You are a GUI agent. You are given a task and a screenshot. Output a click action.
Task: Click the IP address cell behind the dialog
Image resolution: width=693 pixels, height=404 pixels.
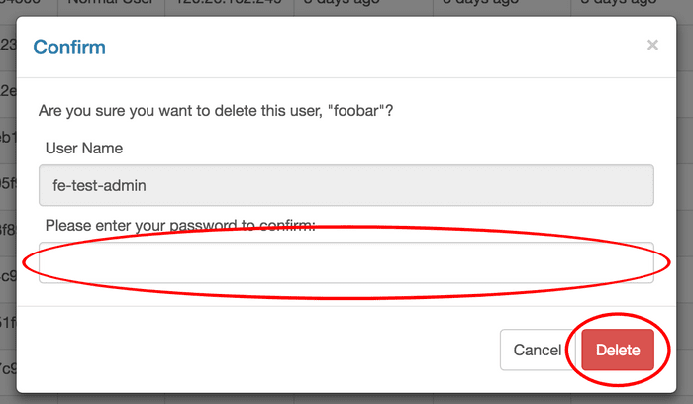coord(229,4)
